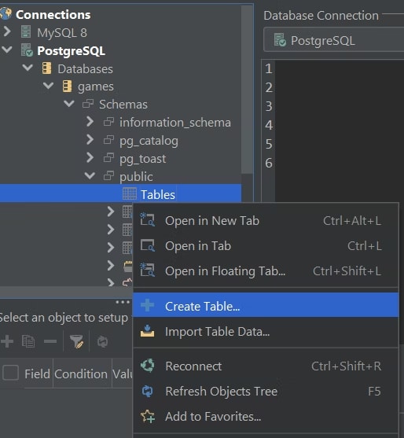Click the PostgreSQL icon in Database Connection box
Viewport: 404px width, 438px height.
(280, 40)
